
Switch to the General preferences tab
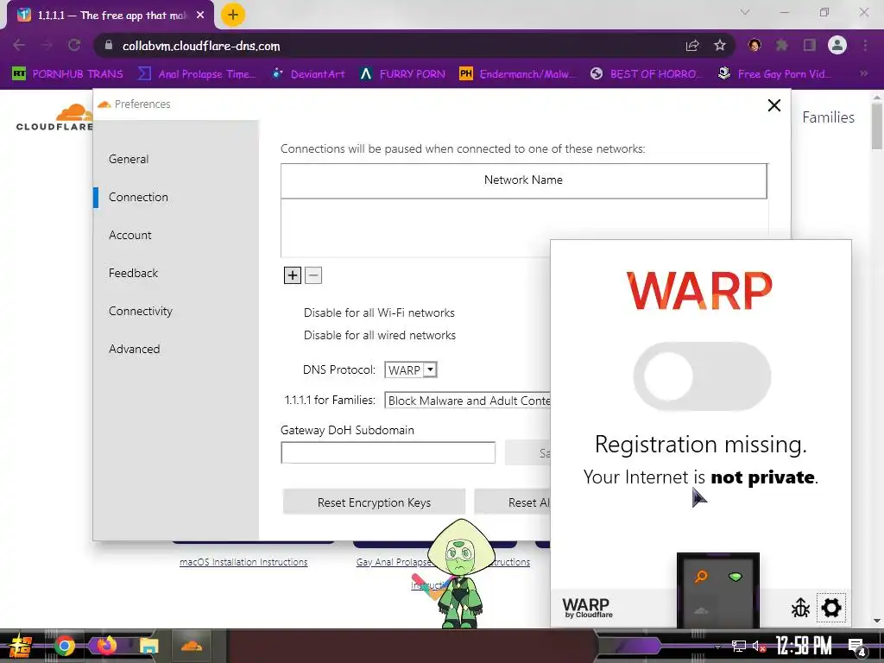click(x=129, y=159)
